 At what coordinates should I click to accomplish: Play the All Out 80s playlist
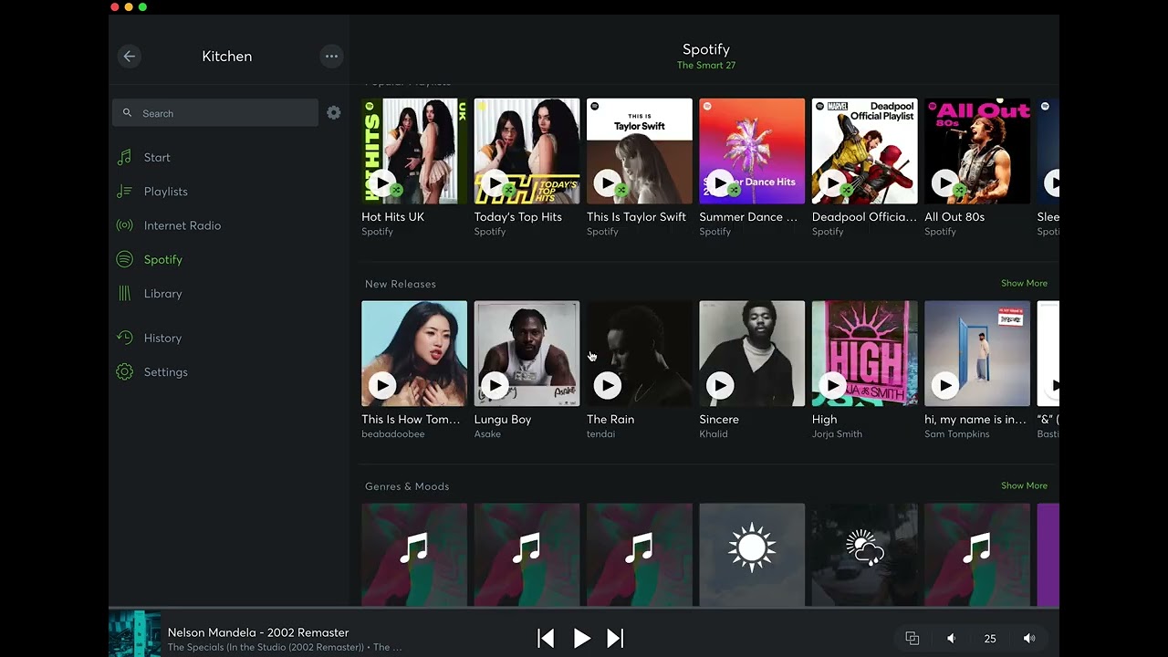click(x=945, y=183)
